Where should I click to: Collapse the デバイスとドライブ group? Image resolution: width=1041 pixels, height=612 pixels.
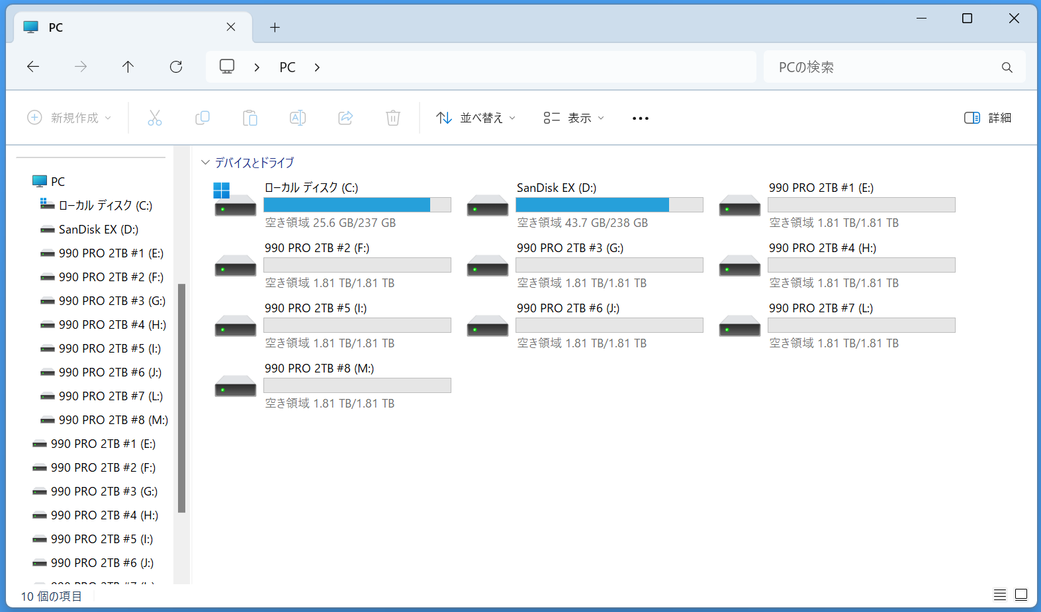coord(205,163)
